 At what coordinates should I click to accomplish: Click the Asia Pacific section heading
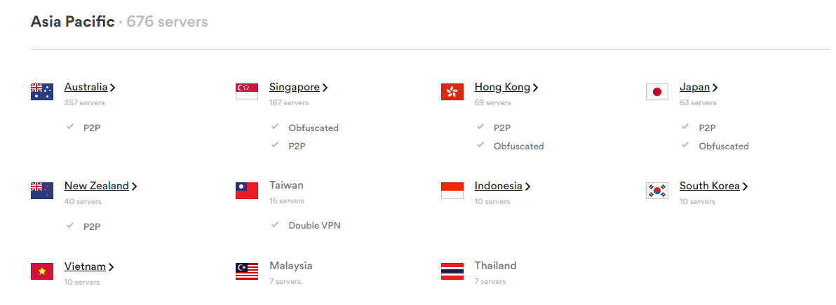click(x=72, y=21)
